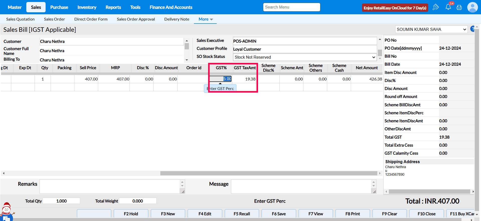Image resolution: width=481 pixels, height=221 pixels.
Task: Click the Qty cell showing 1
Action: (43, 79)
